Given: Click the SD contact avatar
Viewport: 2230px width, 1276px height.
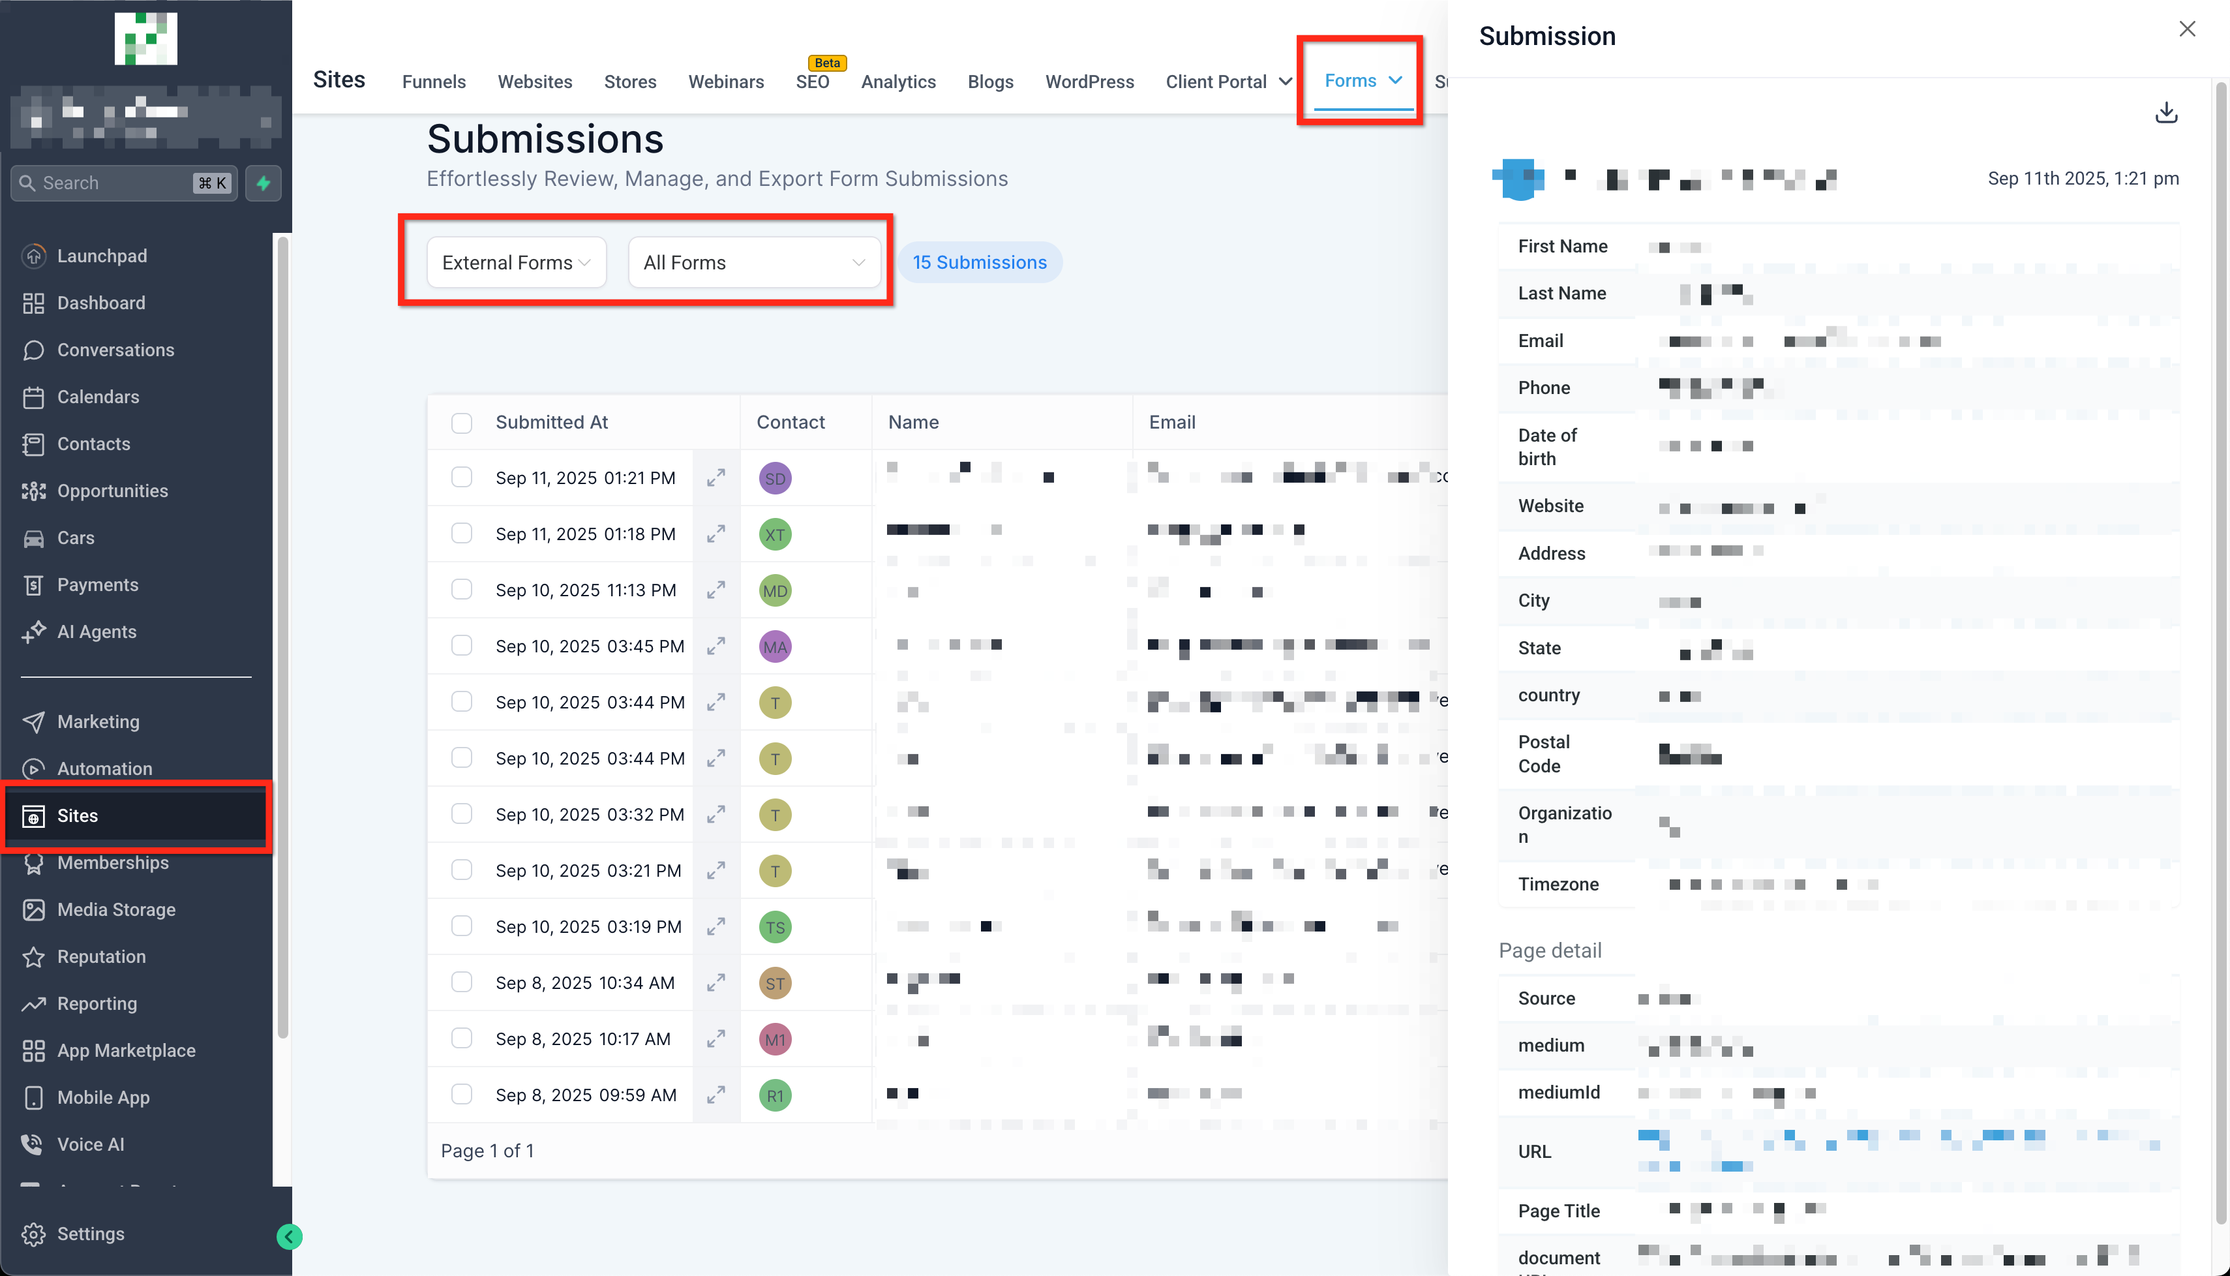Looking at the screenshot, I should pos(775,479).
